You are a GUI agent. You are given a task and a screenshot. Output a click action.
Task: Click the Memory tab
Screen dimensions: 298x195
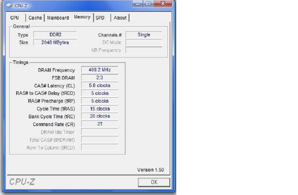[x=82, y=17]
